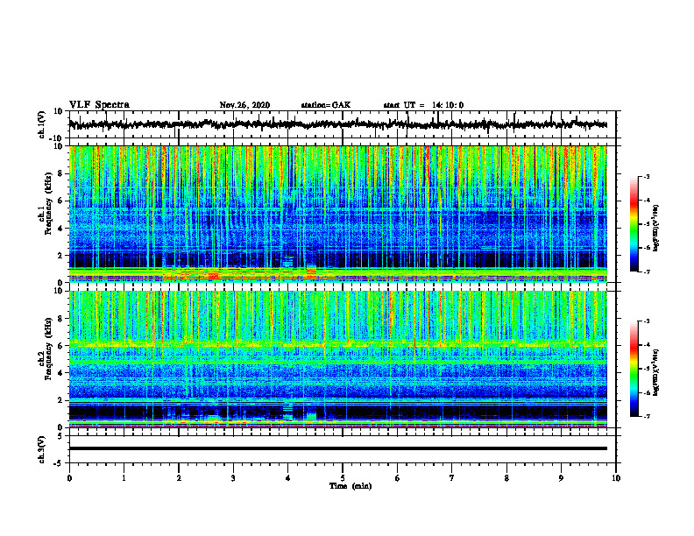Click time axis tick label "3"
This screenshot has width=694, height=536.
click(x=233, y=478)
